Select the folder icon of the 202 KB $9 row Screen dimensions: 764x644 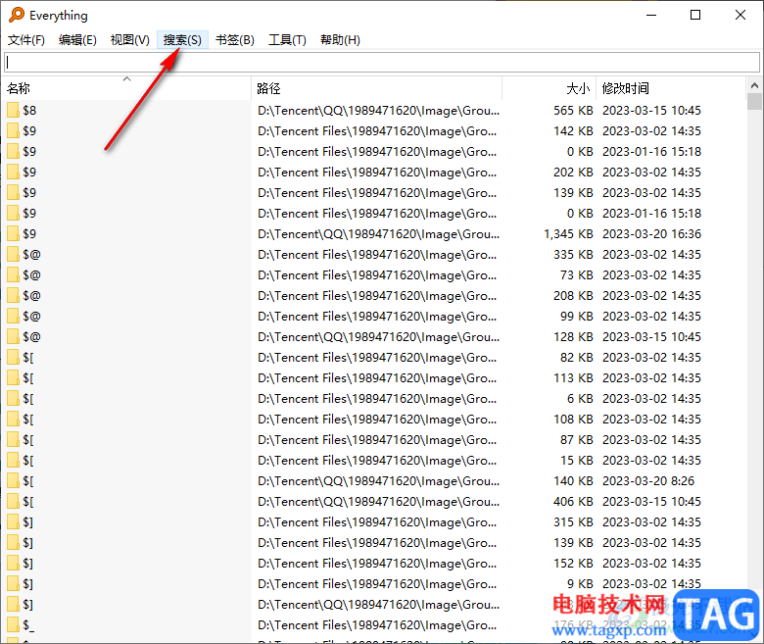(13, 173)
